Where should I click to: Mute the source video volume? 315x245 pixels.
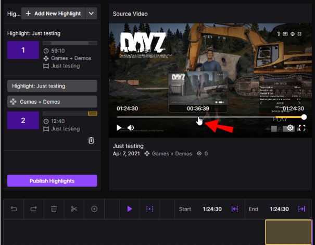[x=131, y=128]
